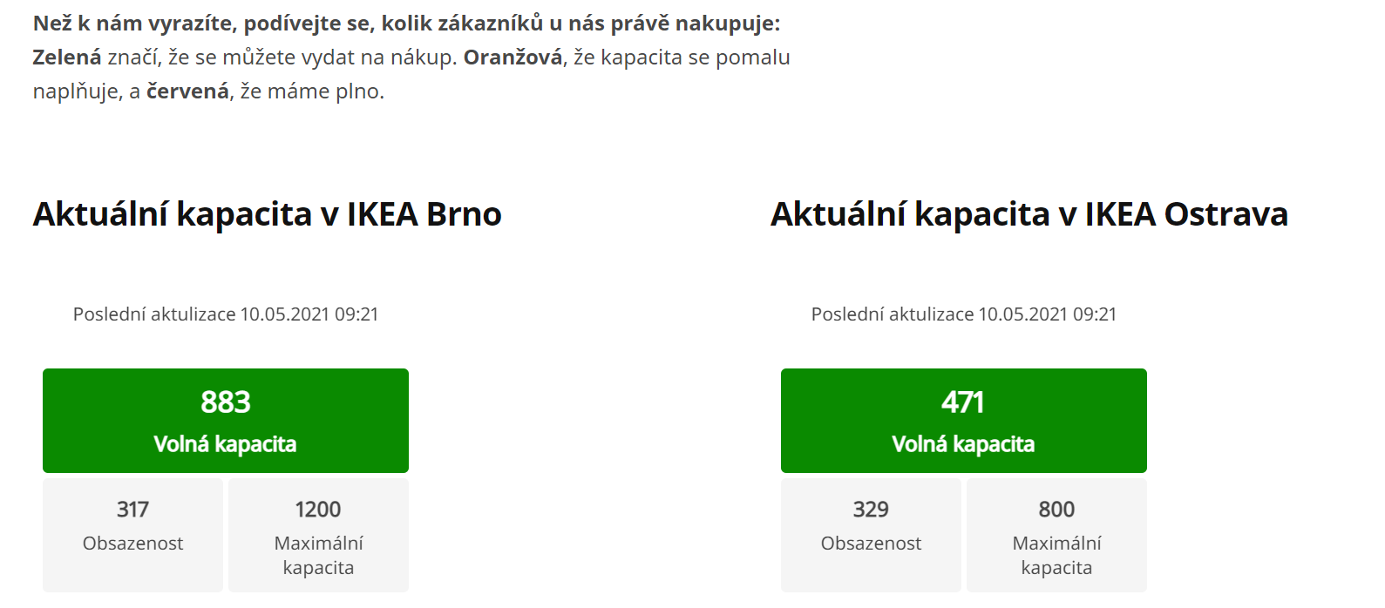Click the Brno free capacity number 883
The width and height of the screenshot is (1385, 608).
[x=226, y=402]
